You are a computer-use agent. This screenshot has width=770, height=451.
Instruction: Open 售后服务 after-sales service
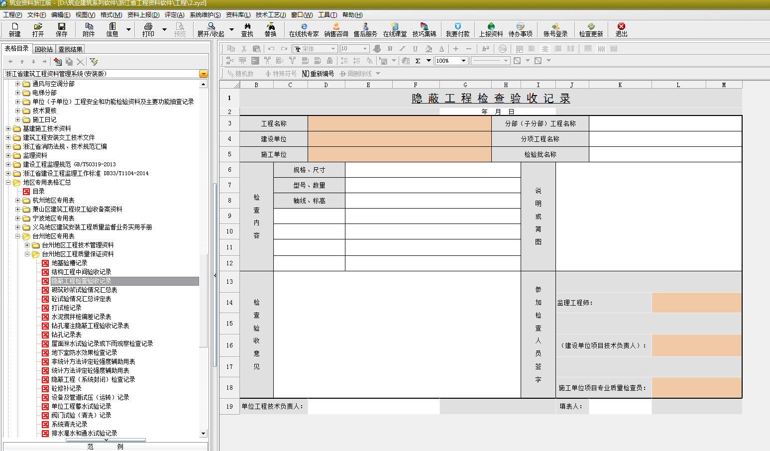[x=366, y=29]
